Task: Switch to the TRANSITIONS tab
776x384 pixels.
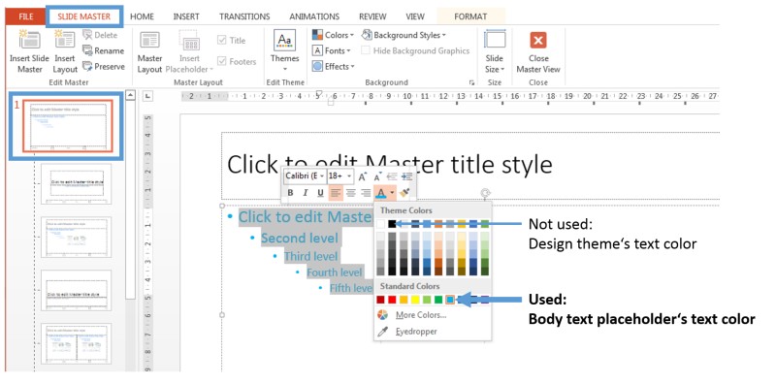Action: point(244,16)
